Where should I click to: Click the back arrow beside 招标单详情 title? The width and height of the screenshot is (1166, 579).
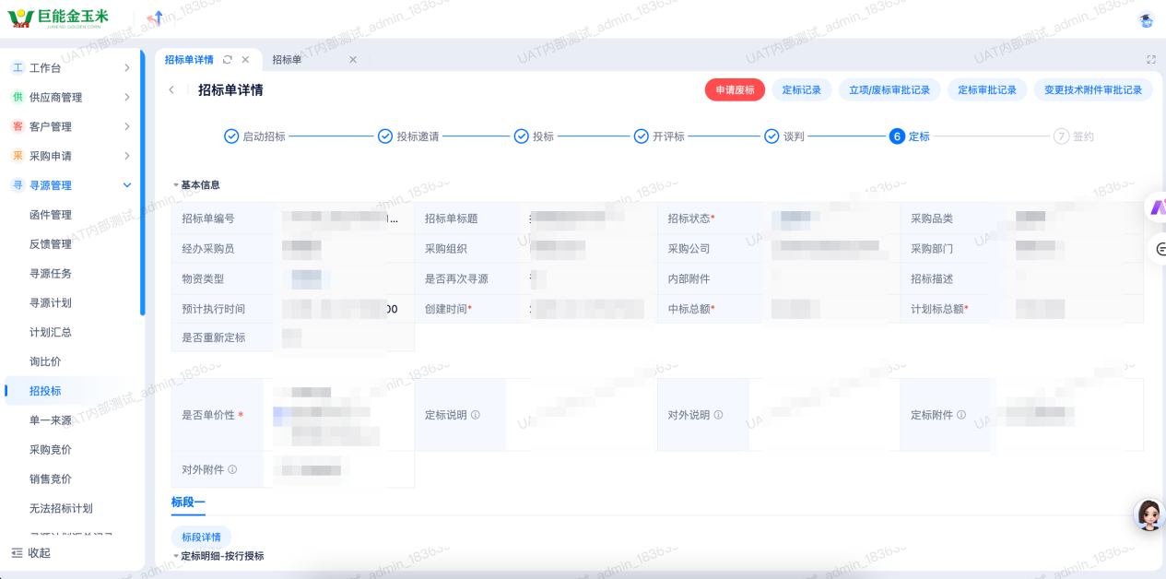pos(171,90)
